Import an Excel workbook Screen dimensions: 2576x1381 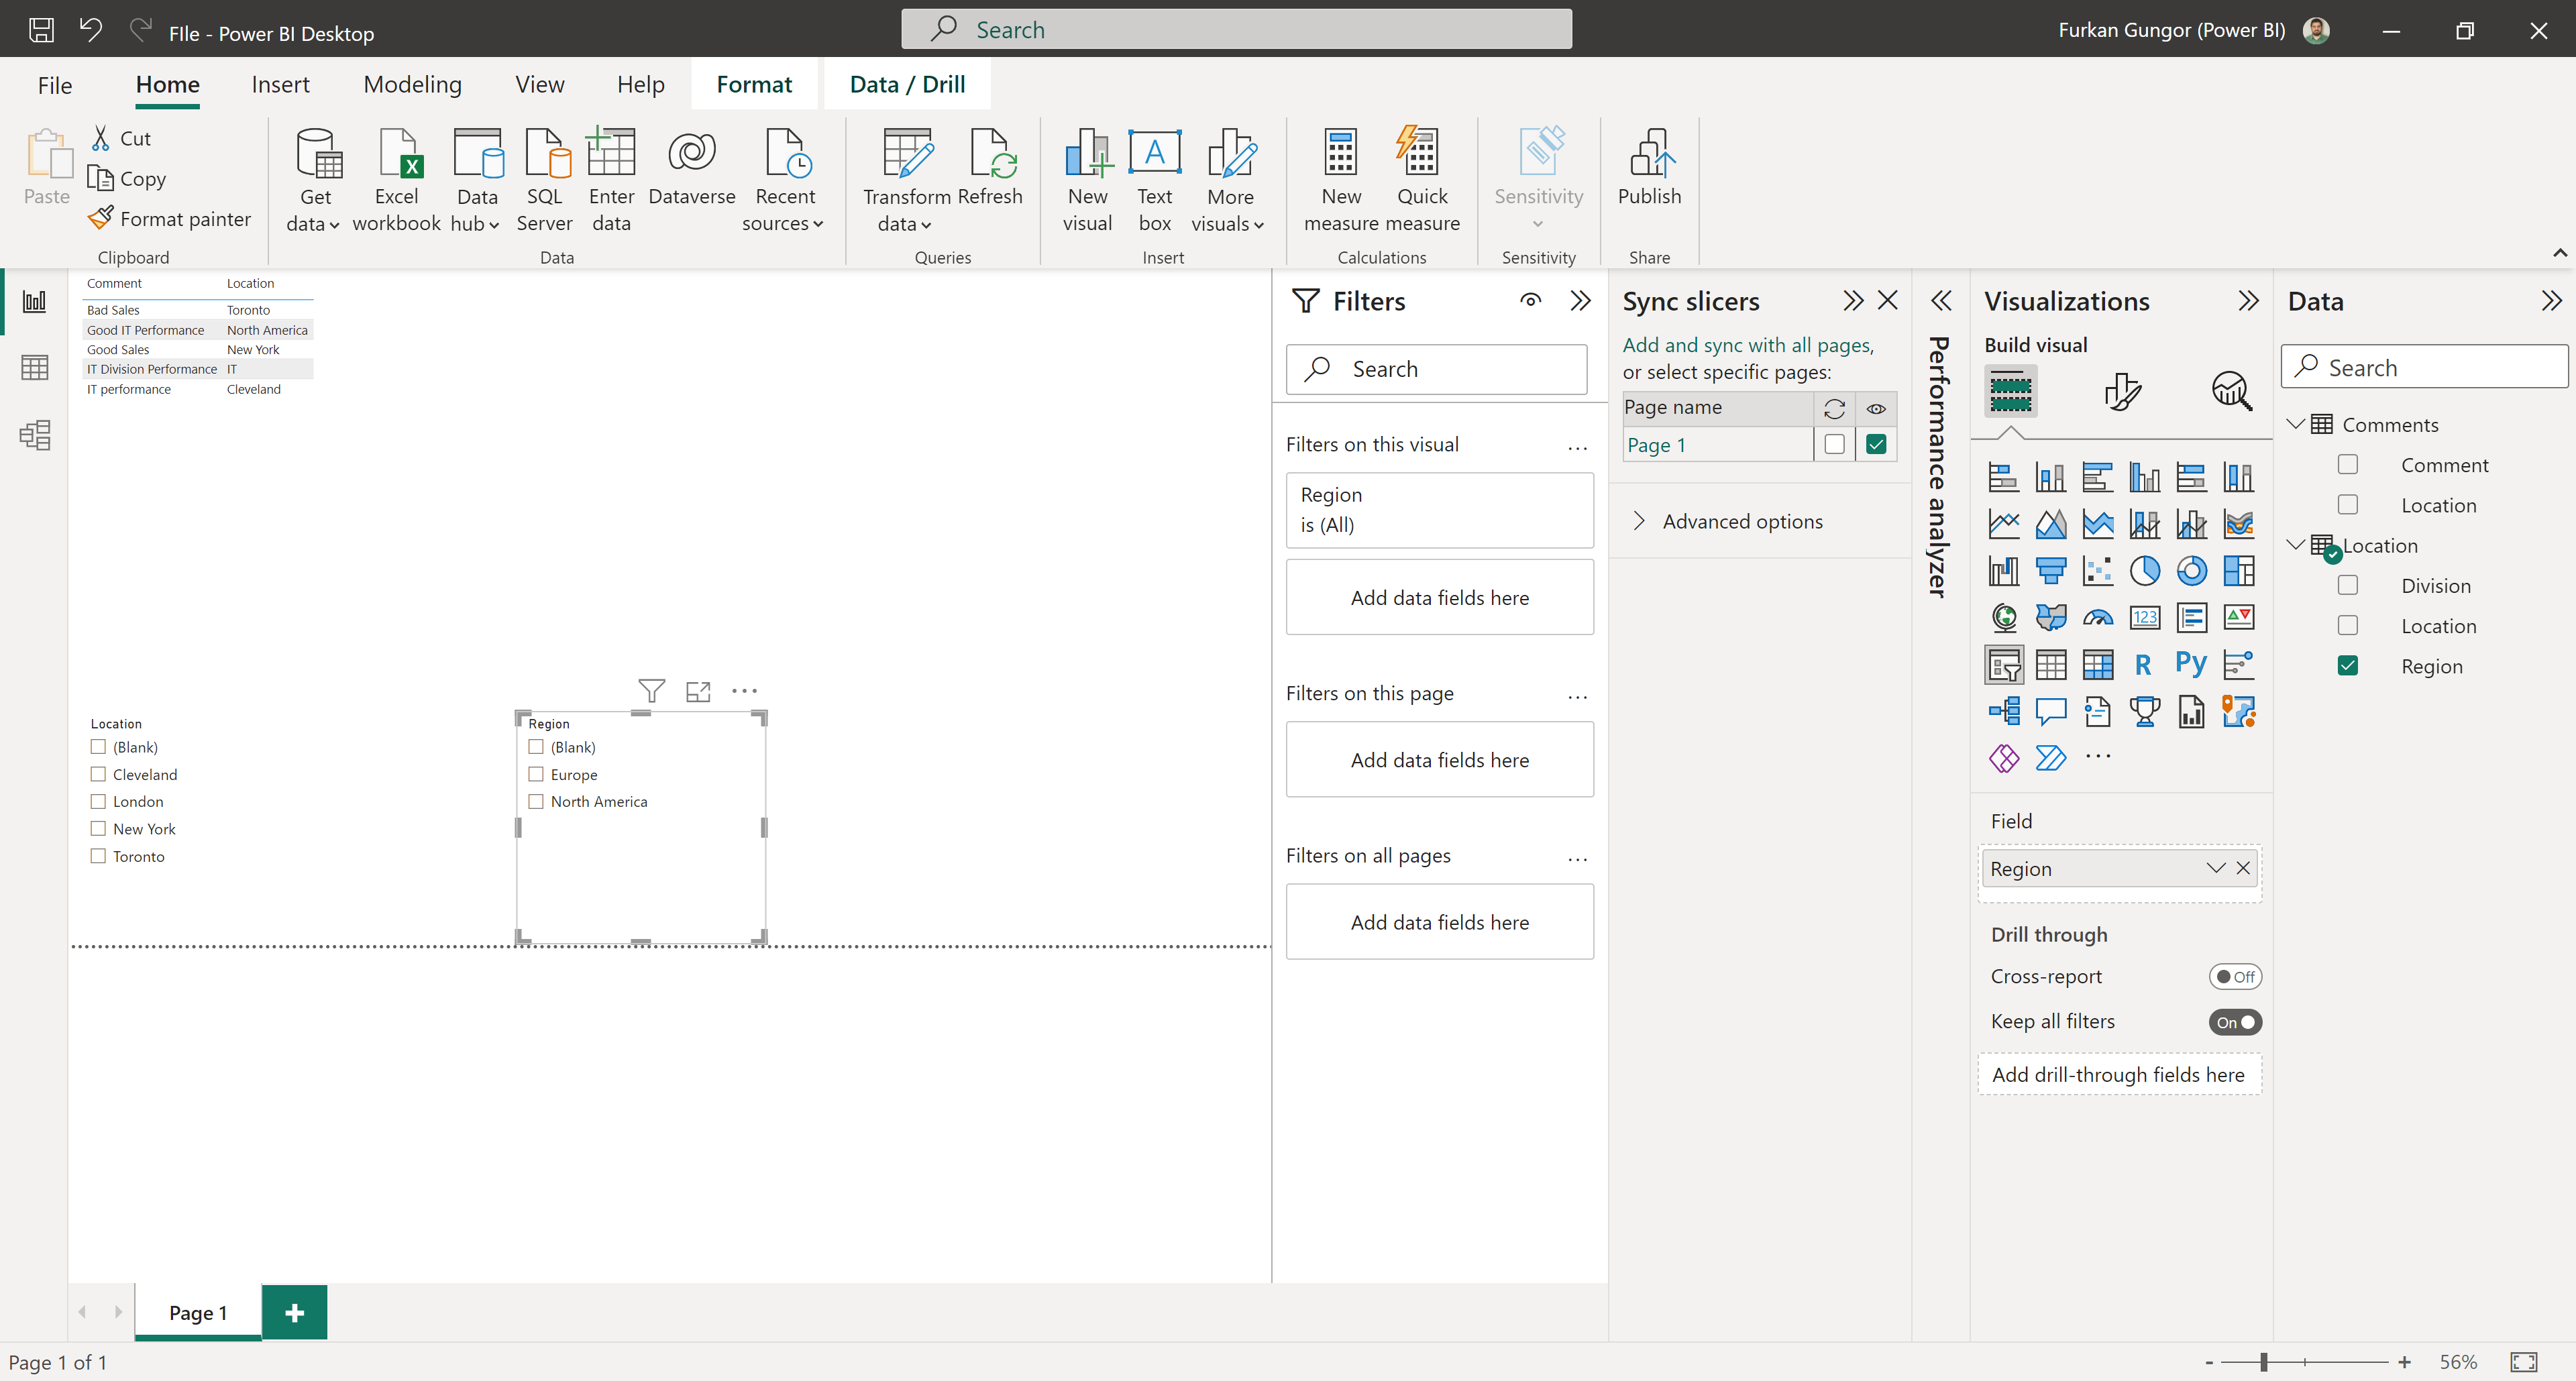pyautogui.click(x=396, y=180)
